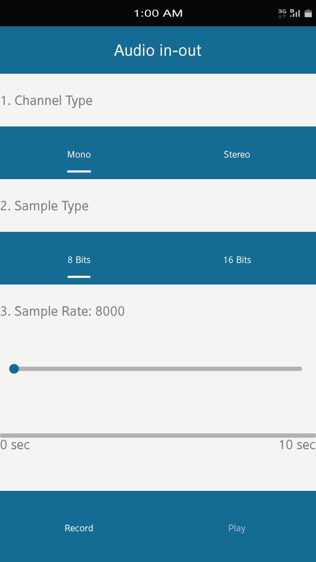This screenshot has width=316, height=562.
Task: Tap the "3. Sample Rate: 8000" label
Action: point(63,311)
